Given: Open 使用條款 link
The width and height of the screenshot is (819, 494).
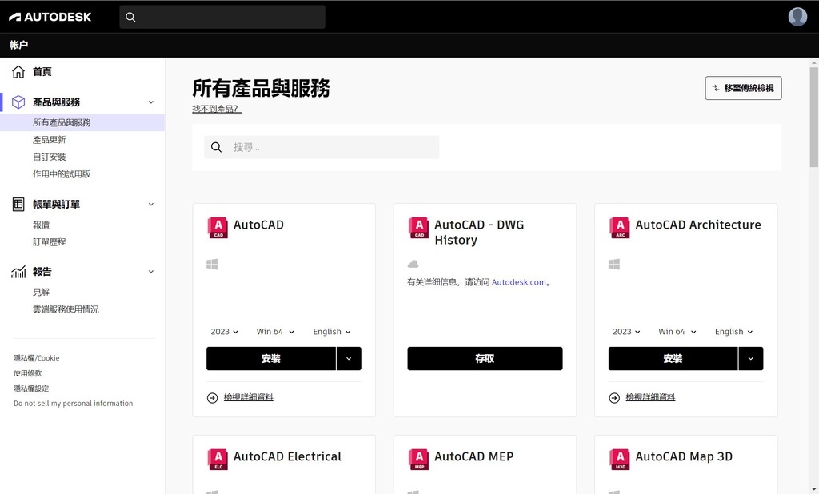Looking at the screenshot, I should pos(28,373).
